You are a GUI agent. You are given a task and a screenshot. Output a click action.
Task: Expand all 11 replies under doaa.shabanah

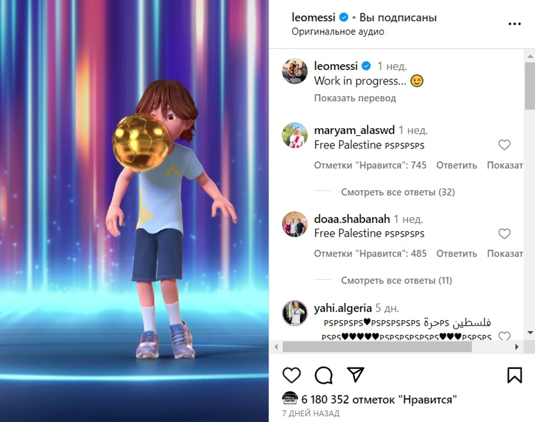pos(396,280)
